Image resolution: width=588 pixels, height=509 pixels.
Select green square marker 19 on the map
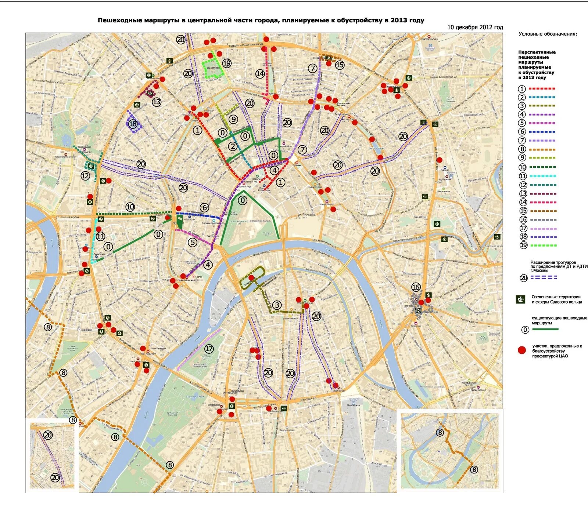click(x=435, y=124)
